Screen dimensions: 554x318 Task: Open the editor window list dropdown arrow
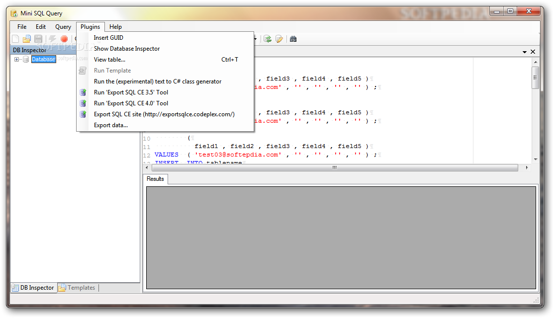coord(525,52)
